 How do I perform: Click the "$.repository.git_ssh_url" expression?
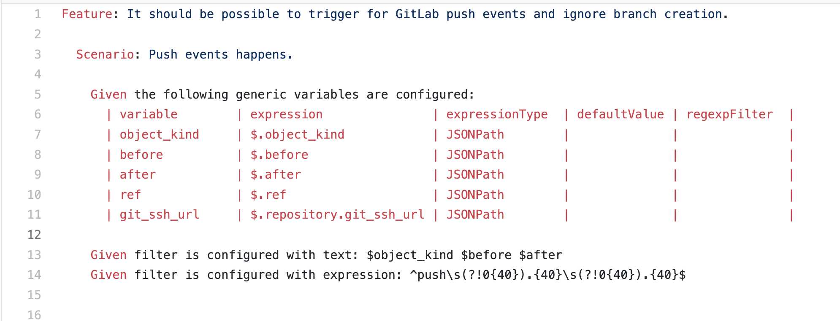point(337,215)
